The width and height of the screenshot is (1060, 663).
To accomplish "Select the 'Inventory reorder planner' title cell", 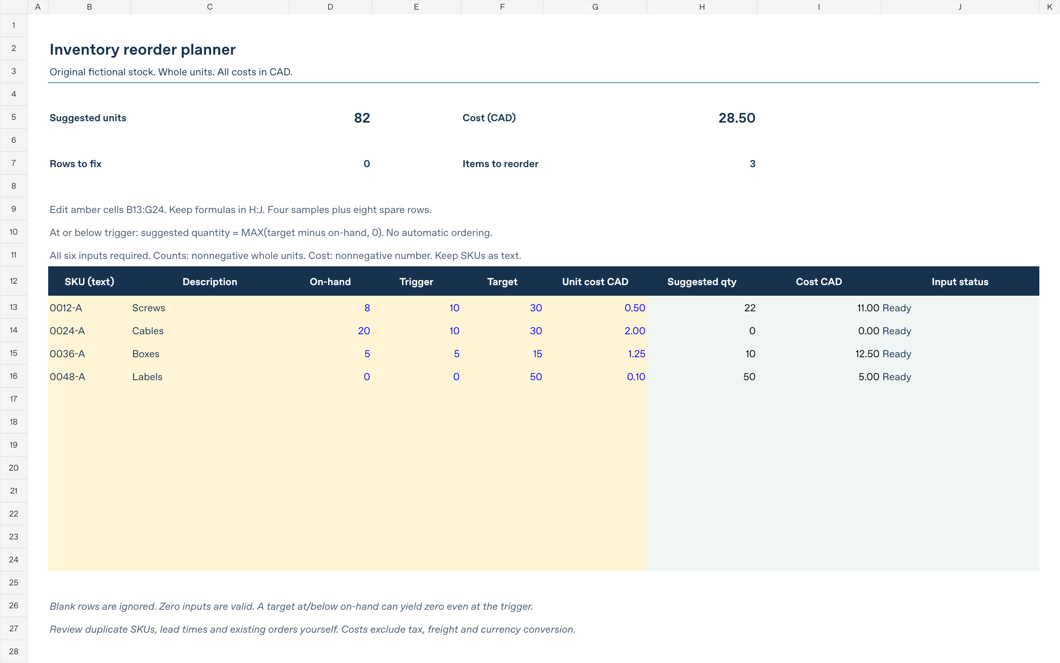I will pyautogui.click(x=143, y=49).
